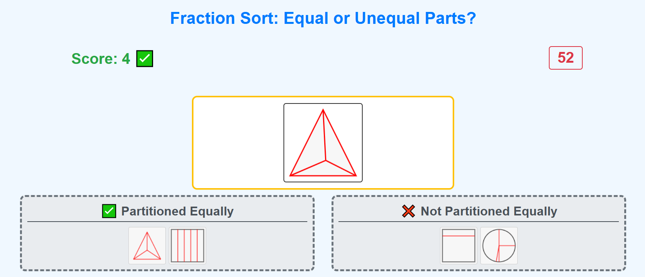Click the square thumbnail with a horizontal line

pyautogui.click(x=458, y=245)
